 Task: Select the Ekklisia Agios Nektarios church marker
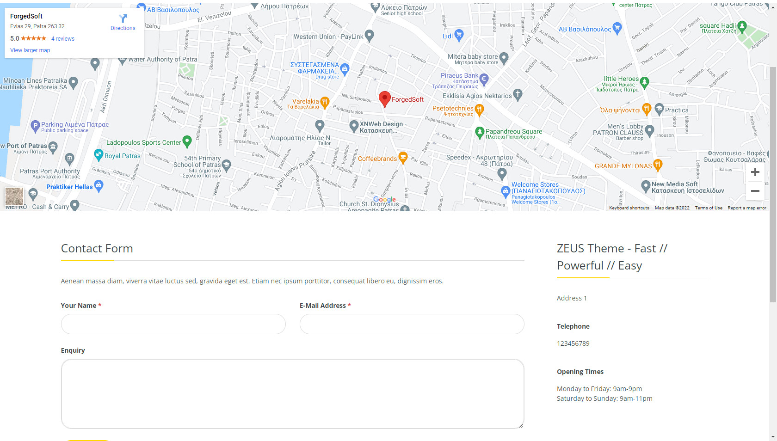coord(518,95)
